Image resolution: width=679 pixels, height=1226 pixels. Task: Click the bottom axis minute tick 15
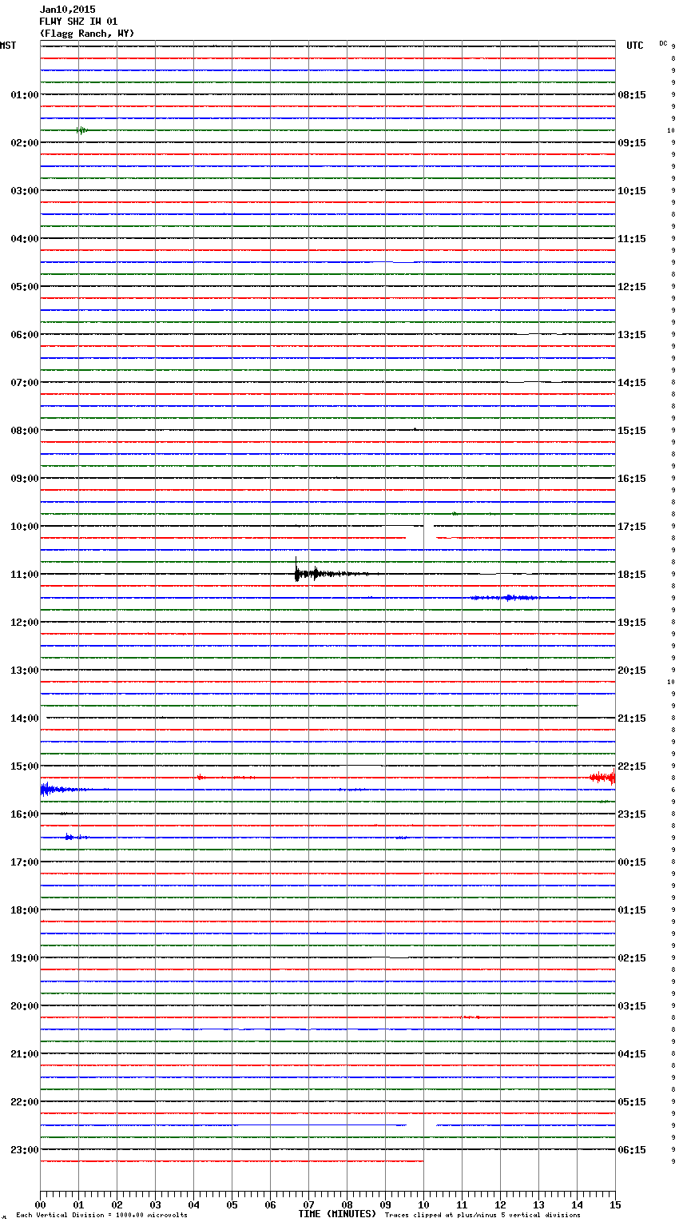click(615, 1205)
